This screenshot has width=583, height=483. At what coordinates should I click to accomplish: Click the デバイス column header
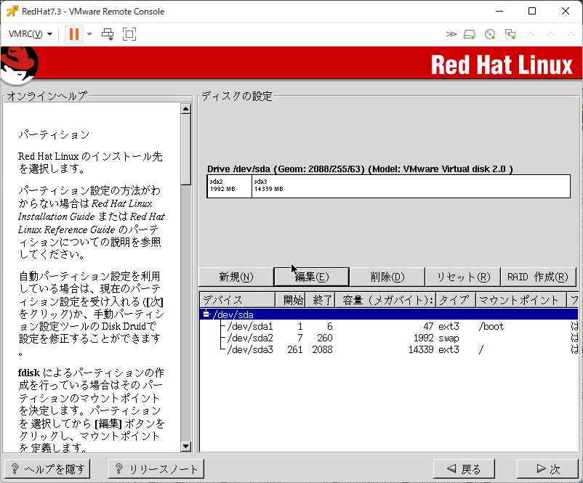click(238, 300)
